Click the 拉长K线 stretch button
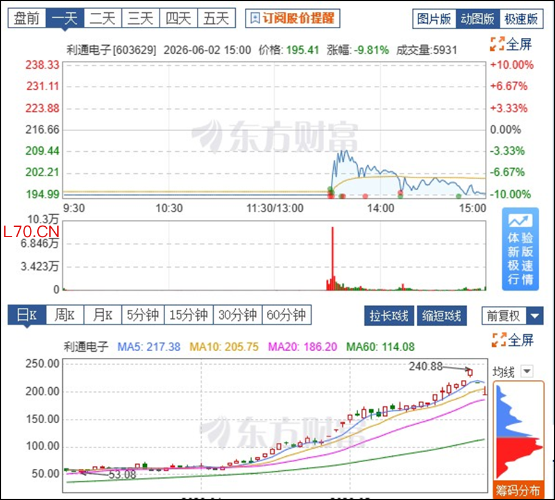This screenshot has width=555, height=500. click(389, 316)
